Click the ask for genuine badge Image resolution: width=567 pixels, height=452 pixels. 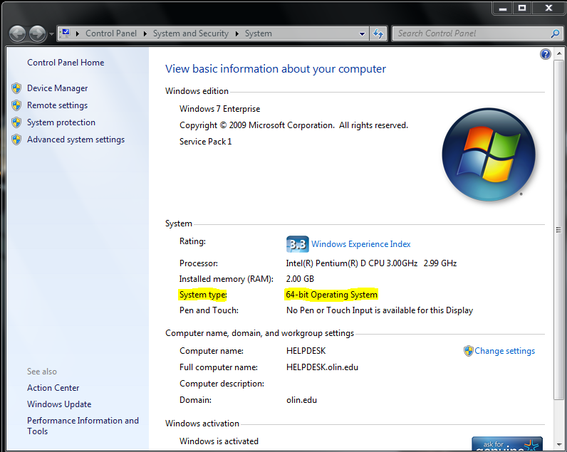click(x=507, y=443)
